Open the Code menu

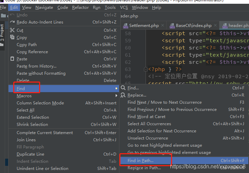pos(63,8)
